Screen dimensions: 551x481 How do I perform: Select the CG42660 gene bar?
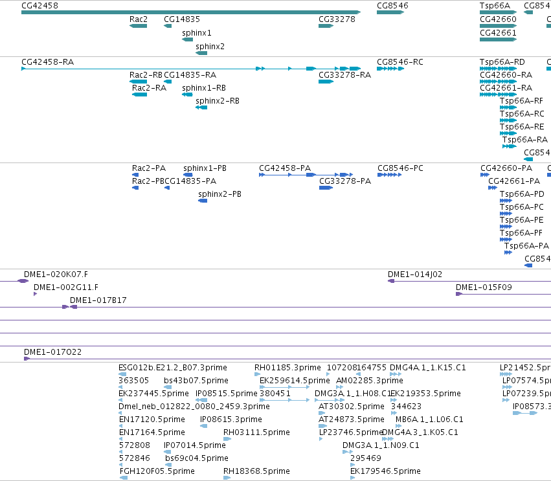point(498,26)
